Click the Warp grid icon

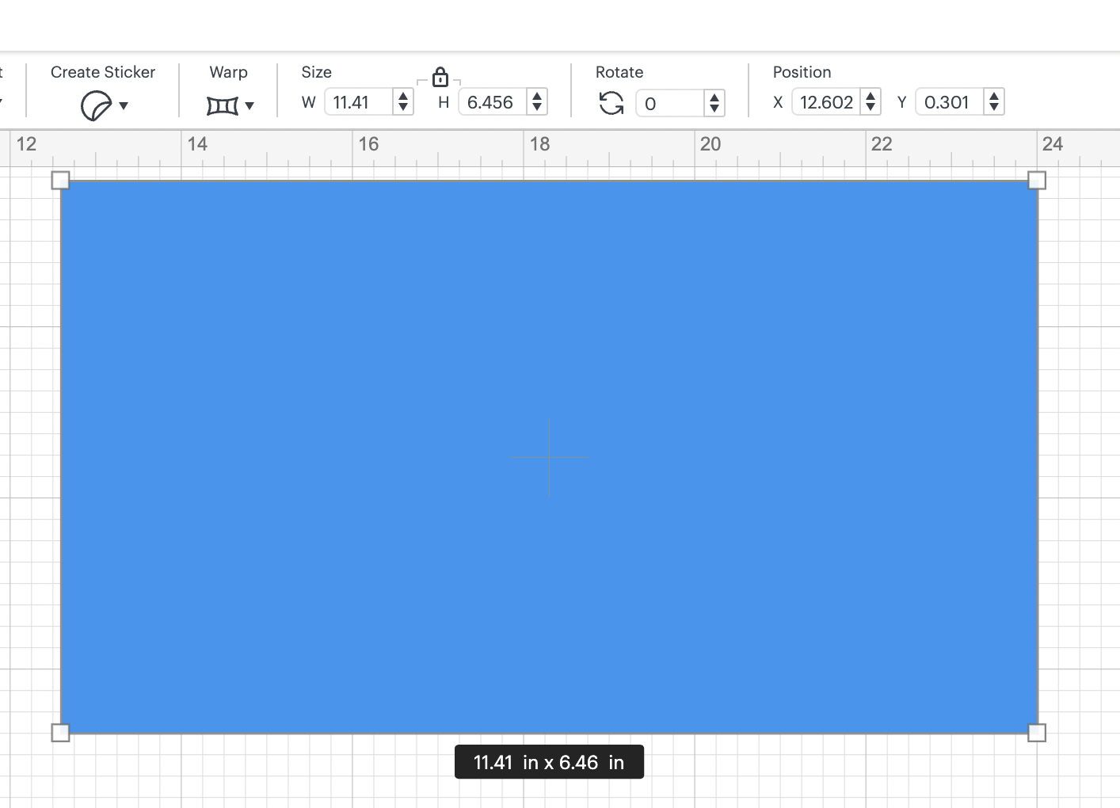[x=222, y=105]
